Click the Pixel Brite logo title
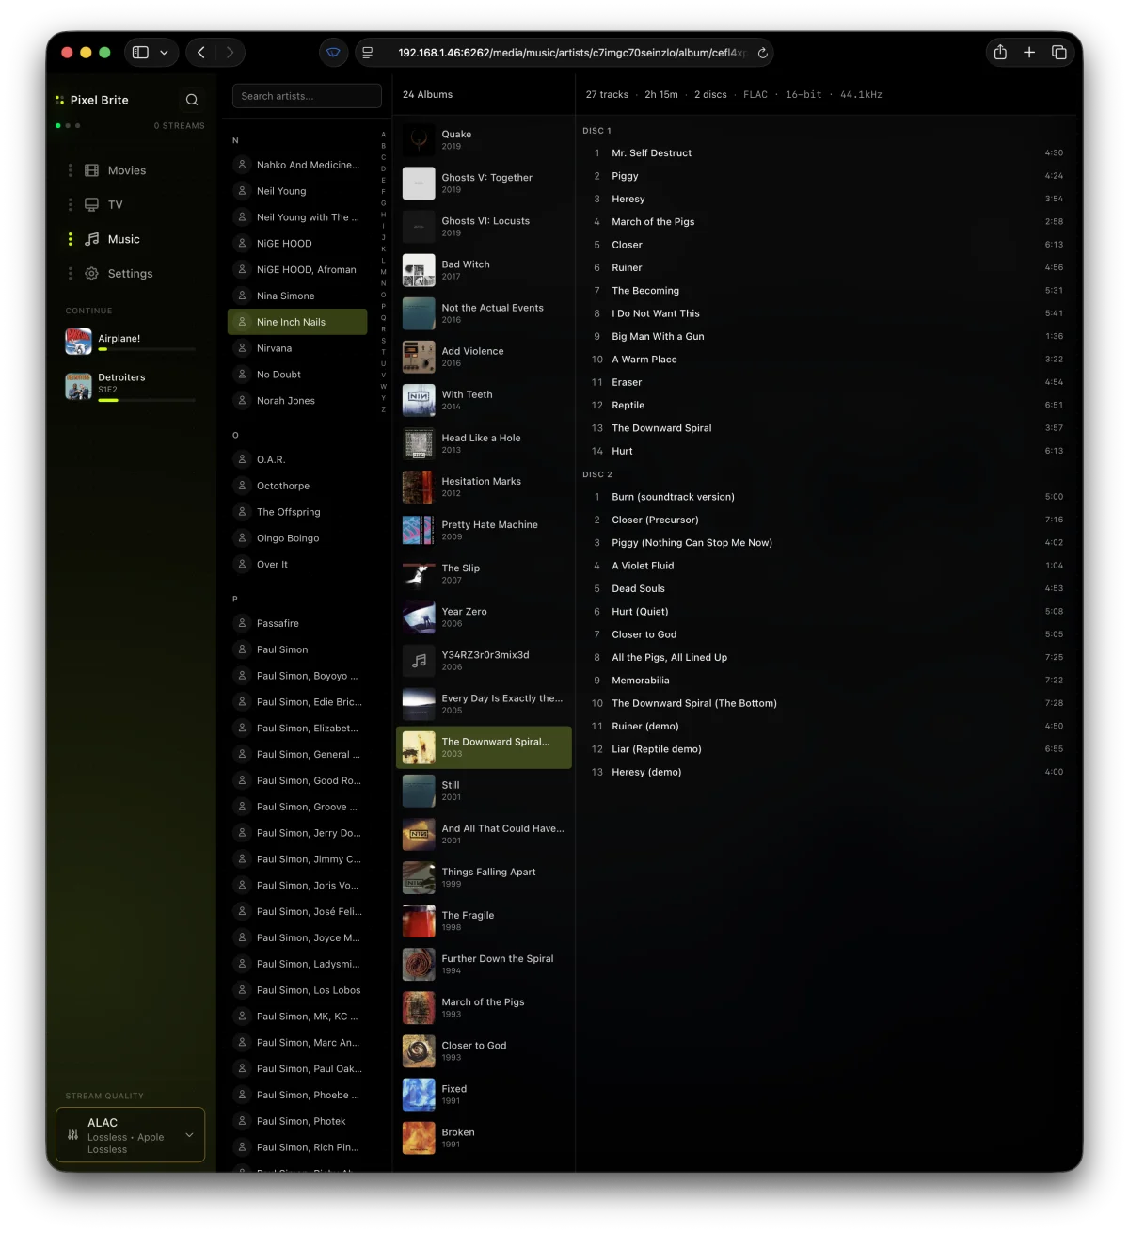This screenshot has height=1233, width=1129. 92,100
